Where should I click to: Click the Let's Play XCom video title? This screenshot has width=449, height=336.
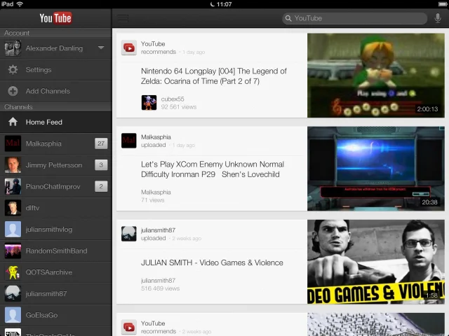click(x=212, y=169)
